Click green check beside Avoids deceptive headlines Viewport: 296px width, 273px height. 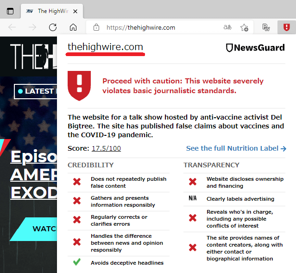coord(77,262)
